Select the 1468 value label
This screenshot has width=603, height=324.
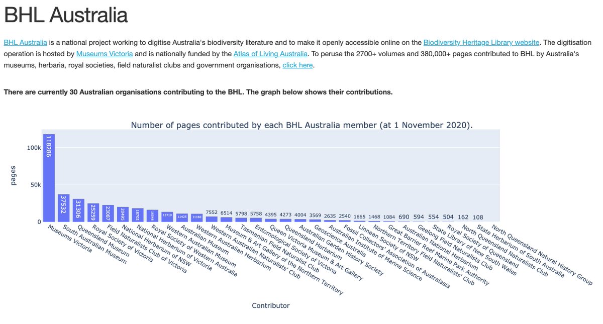[375, 217]
